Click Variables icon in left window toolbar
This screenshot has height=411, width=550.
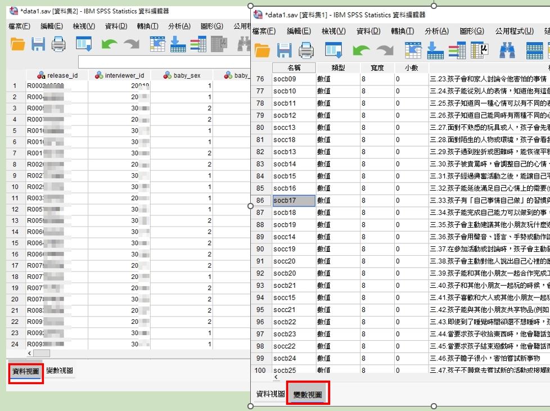click(x=198, y=44)
